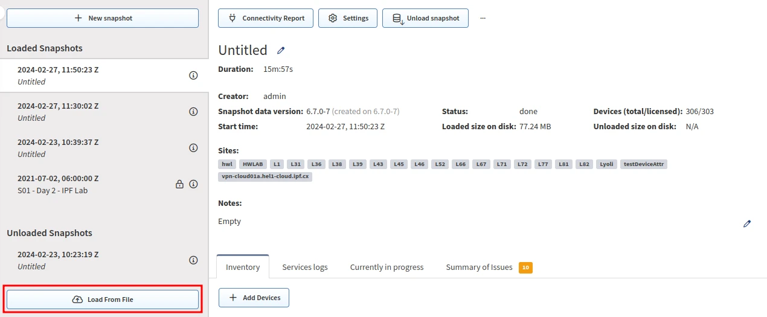Click the New snapshot button
This screenshot has width=767, height=317.
(x=103, y=18)
